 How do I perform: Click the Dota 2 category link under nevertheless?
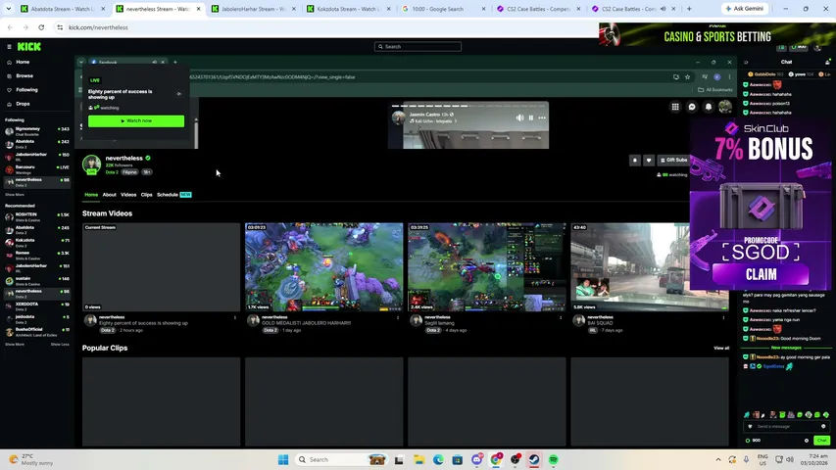pyautogui.click(x=112, y=172)
